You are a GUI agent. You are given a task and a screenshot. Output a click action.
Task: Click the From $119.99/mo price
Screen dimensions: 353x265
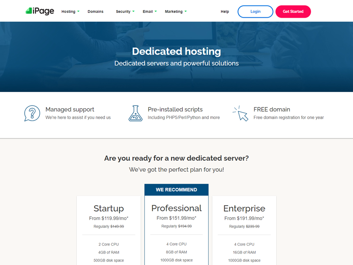click(109, 218)
